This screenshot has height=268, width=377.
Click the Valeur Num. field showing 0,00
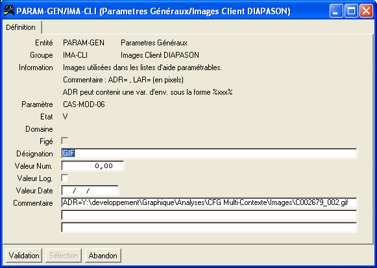pyautogui.click(x=93, y=166)
